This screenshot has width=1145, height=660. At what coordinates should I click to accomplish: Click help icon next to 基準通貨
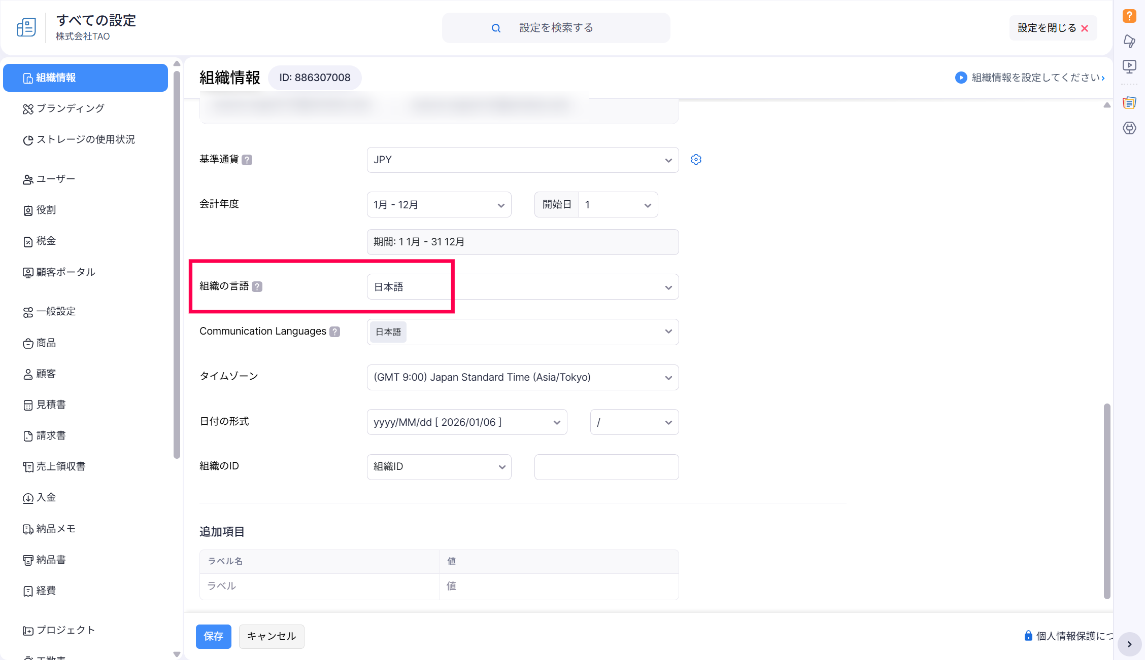pos(247,160)
